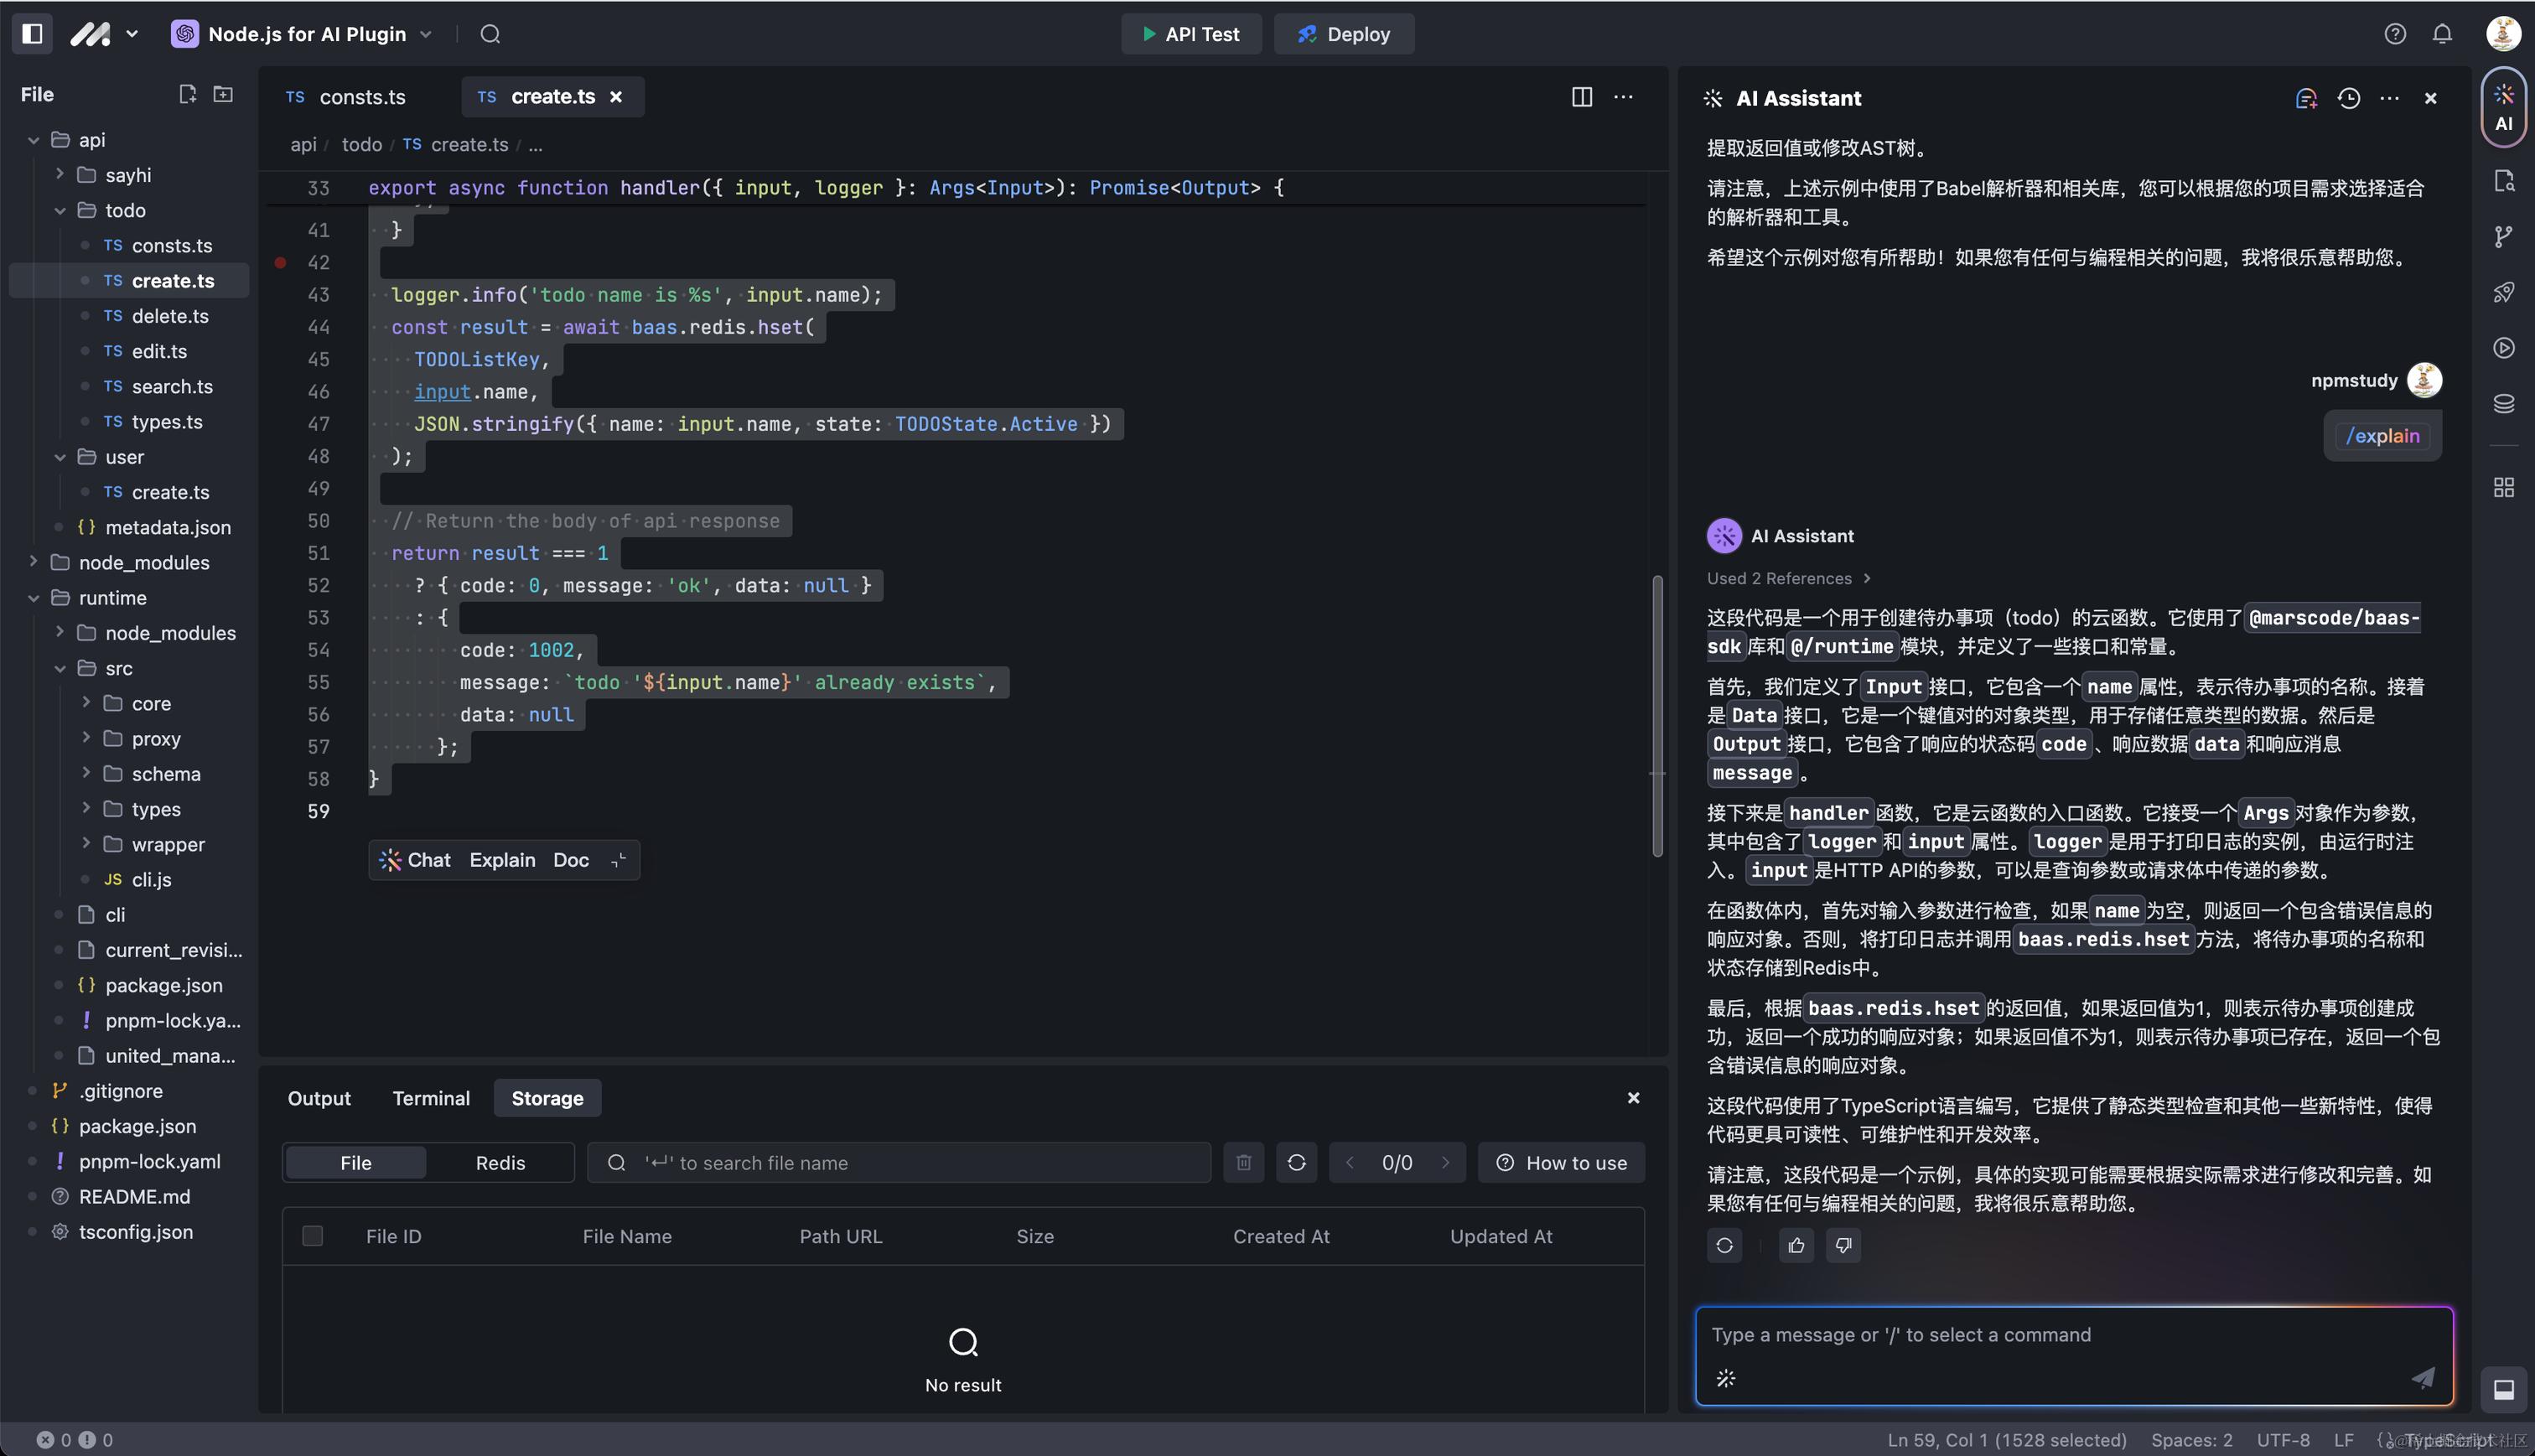
Task: Click thumbs up on AI response
Action: pos(1796,1245)
